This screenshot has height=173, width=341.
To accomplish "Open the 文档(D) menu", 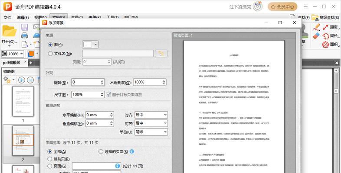I will (x=59, y=17).
